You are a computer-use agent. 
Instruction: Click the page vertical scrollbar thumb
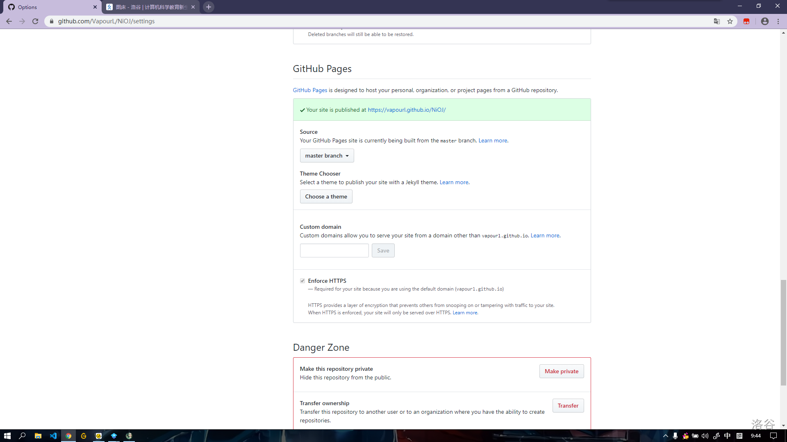pos(783,333)
